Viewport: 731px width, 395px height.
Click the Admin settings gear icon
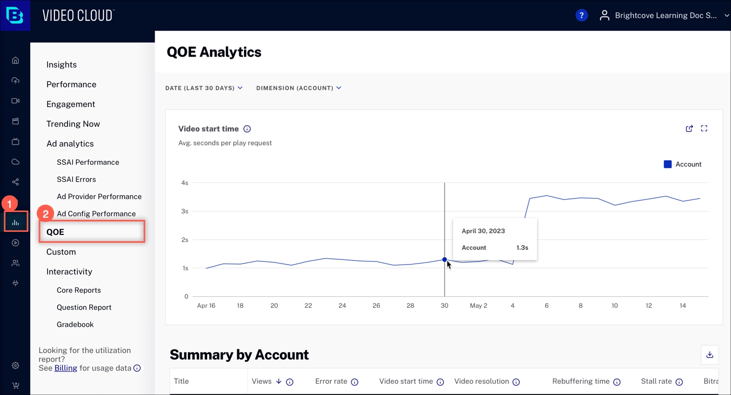point(16,365)
